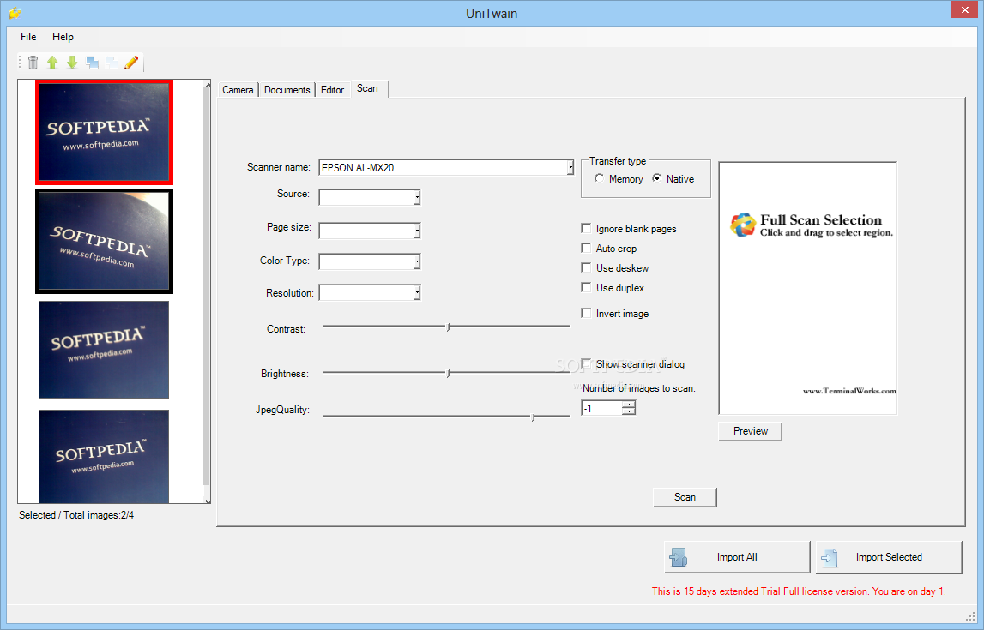Viewport: 984px width, 630px height.
Task: Switch to the Documents tab
Action: [287, 90]
